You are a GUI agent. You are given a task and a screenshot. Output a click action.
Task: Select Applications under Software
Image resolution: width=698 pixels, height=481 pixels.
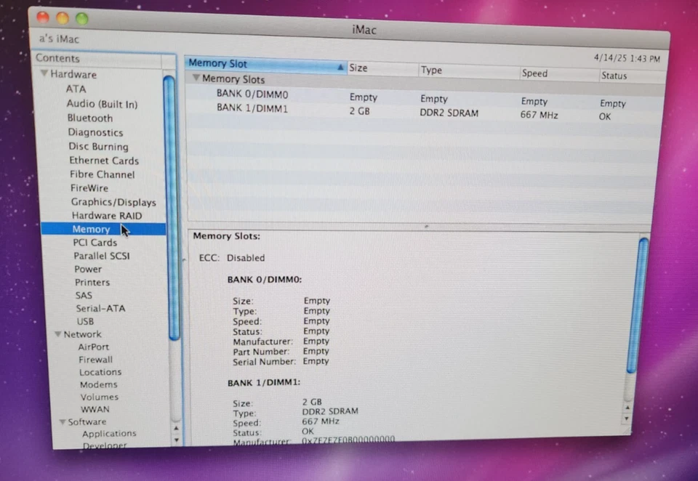coord(109,433)
